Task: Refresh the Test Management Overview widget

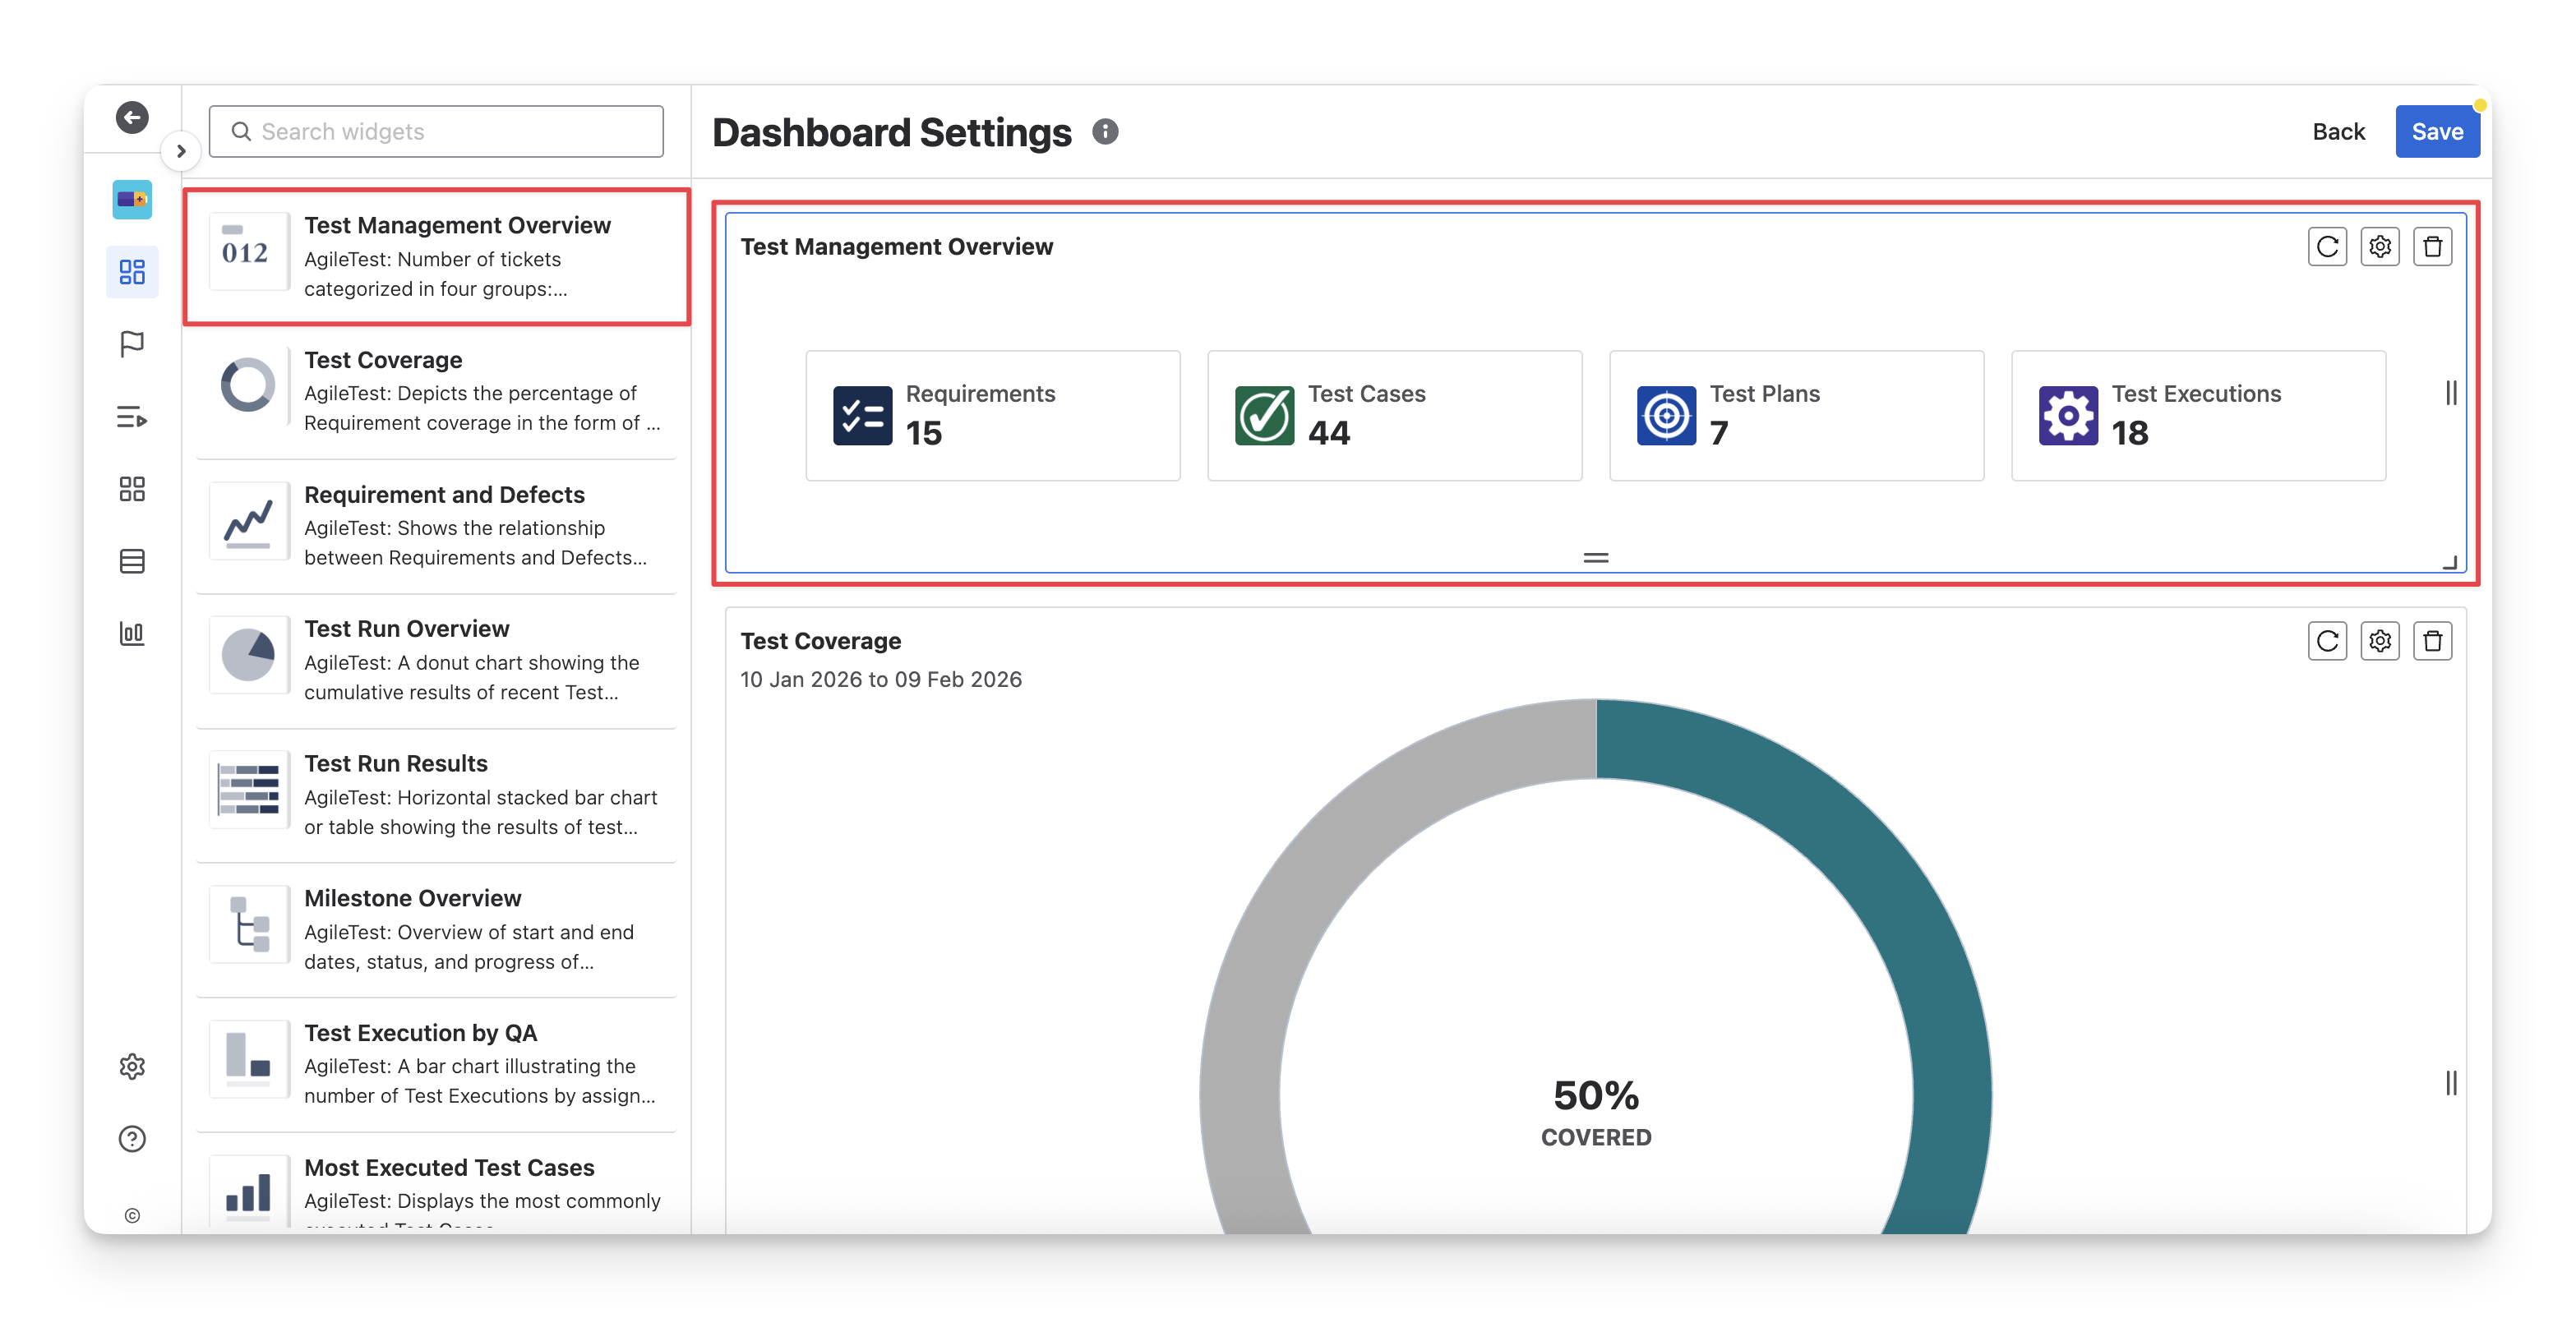Action: click(x=2327, y=247)
